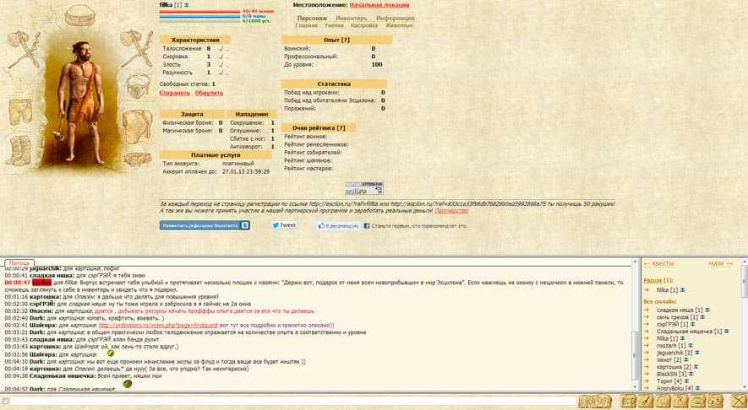Open the Персонаж tab

pos(312,17)
